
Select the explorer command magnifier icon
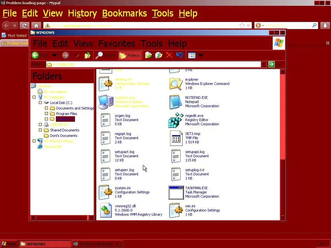coord(176,84)
